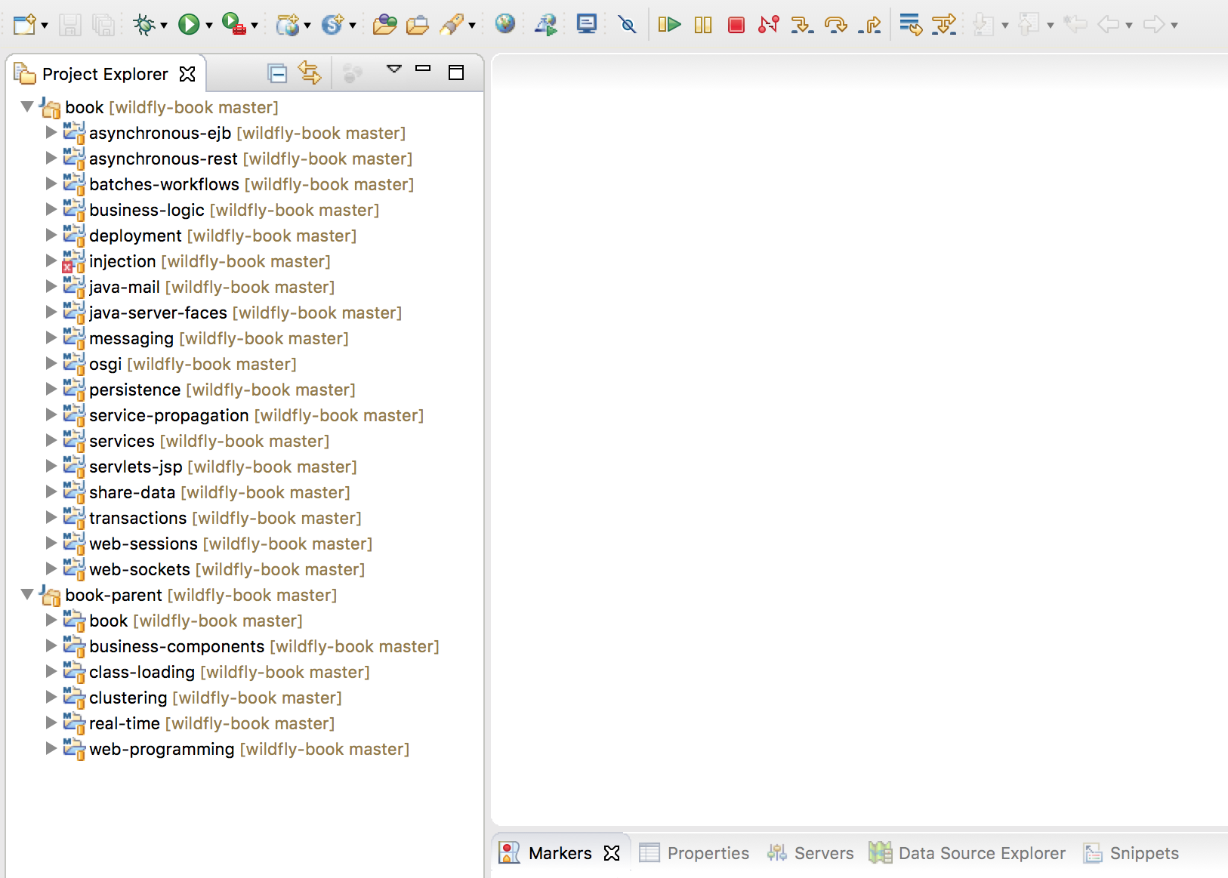Open the New wizard toolbar icon
The image size is (1228, 878).
tap(24, 25)
